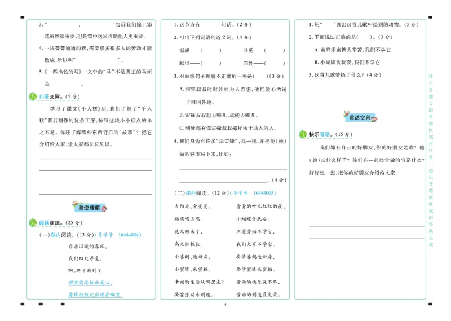
Task: Click the score mark (4 分) after the answer line
Action: click(278, 180)
